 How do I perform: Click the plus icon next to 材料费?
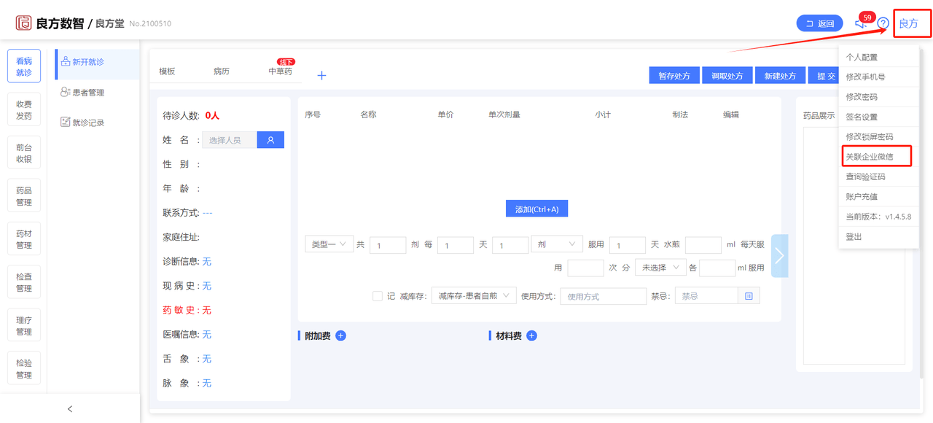pos(531,335)
